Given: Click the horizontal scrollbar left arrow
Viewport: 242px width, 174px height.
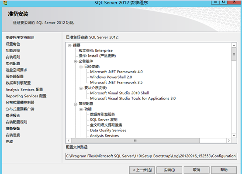Looking at the screenshot, I should (x=69, y=141).
